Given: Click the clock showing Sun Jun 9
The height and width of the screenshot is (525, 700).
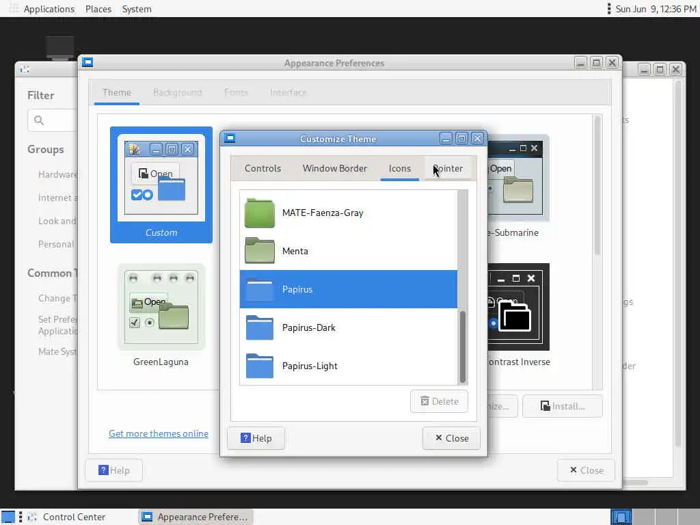Looking at the screenshot, I should [656, 9].
